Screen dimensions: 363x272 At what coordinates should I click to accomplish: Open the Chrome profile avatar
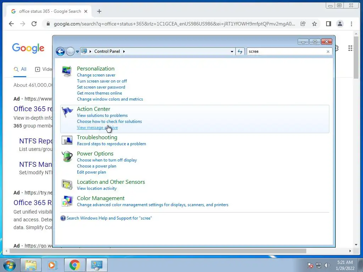point(340,24)
